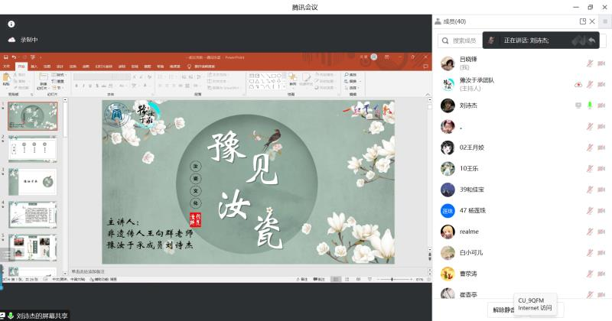
Task: Toggle microphone for 02王月姣
Action: [x=590, y=148]
